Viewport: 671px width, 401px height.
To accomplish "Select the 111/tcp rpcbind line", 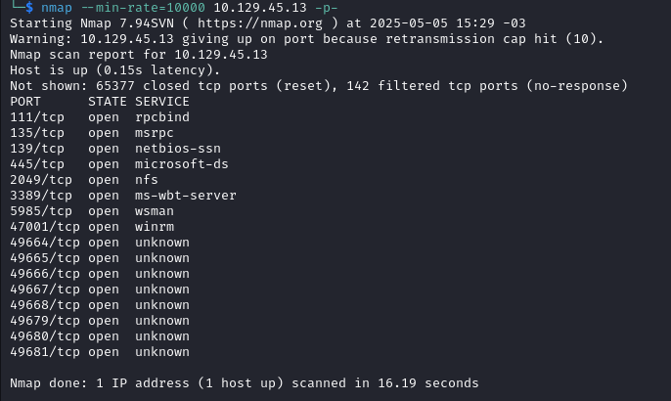I will point(100,116).
